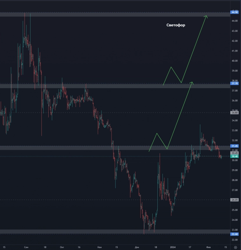
Task: Click the Окт label on the time axis
Action: pos(62,247)
